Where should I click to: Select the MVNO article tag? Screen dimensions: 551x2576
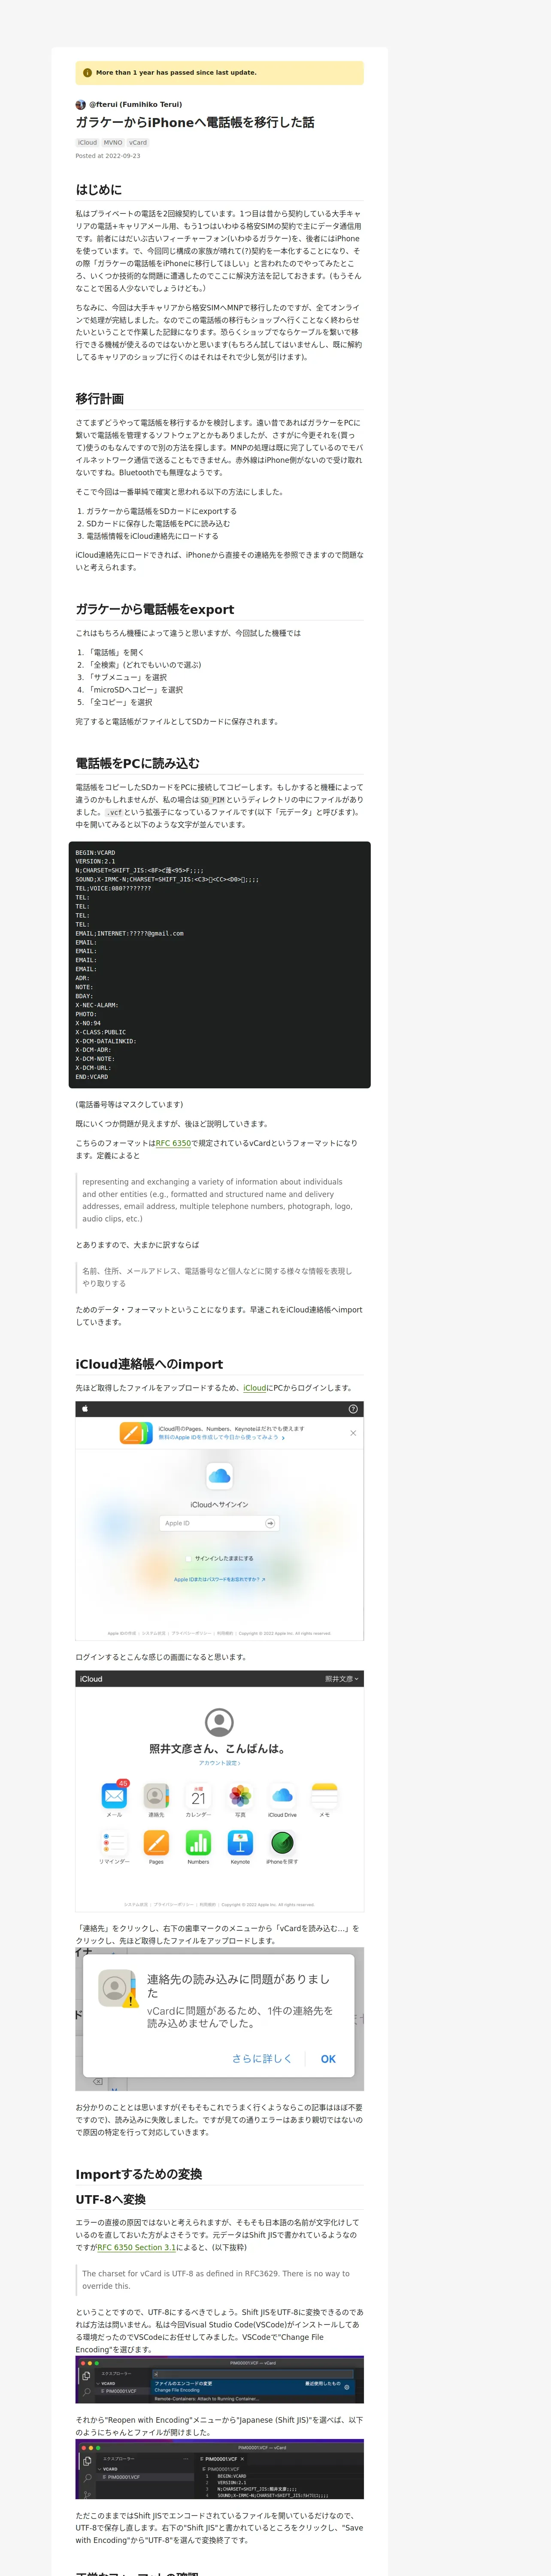(113, 143)
